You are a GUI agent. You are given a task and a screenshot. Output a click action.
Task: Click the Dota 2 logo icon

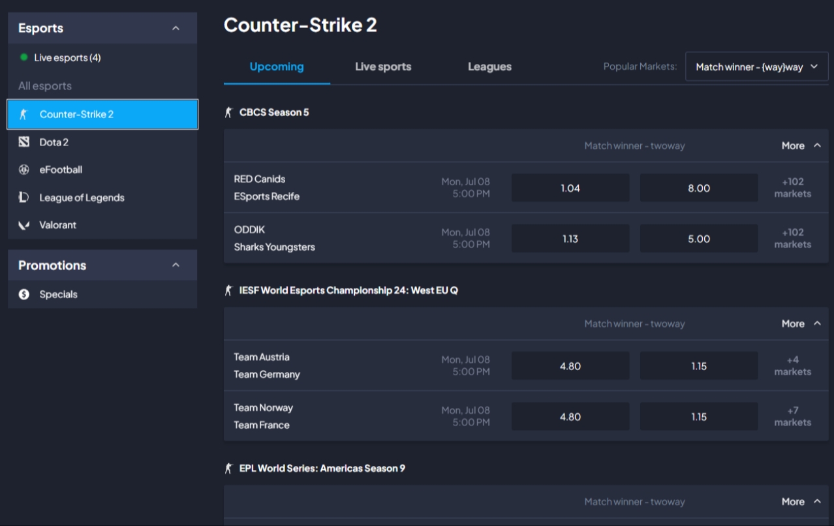click(24, 142)
